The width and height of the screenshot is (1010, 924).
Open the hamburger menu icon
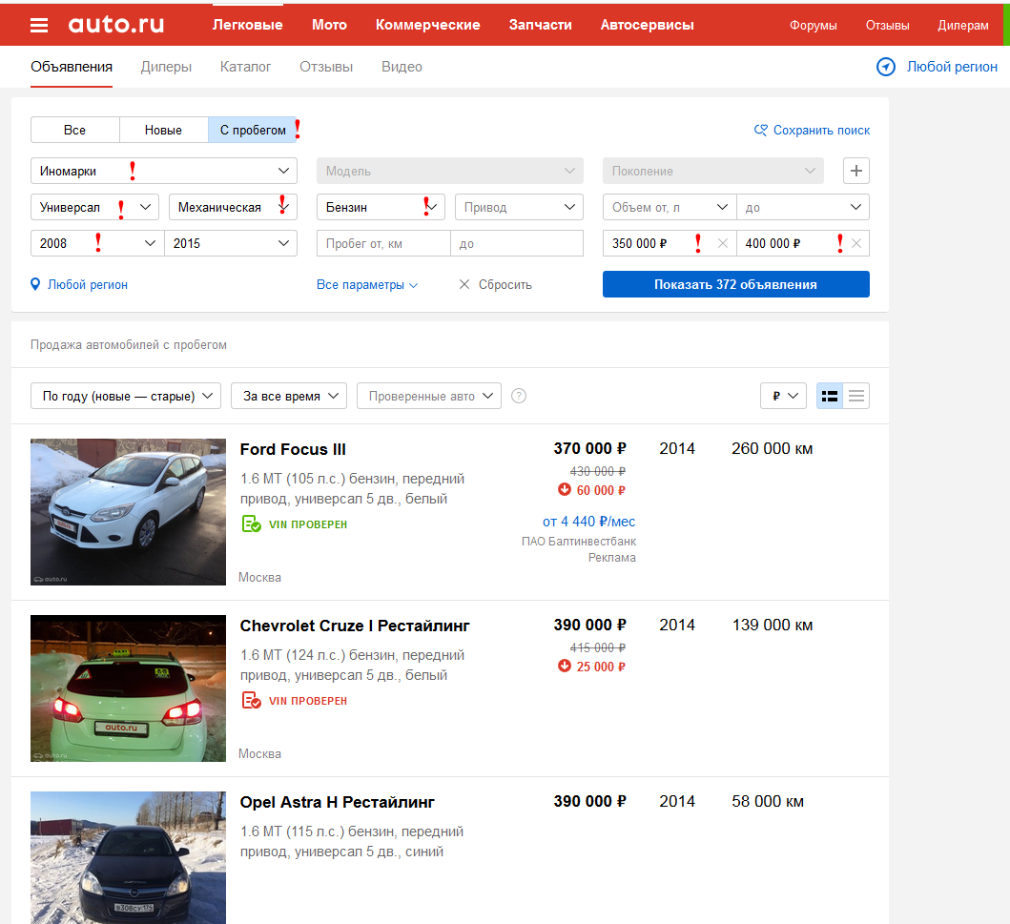coord(39,25)
